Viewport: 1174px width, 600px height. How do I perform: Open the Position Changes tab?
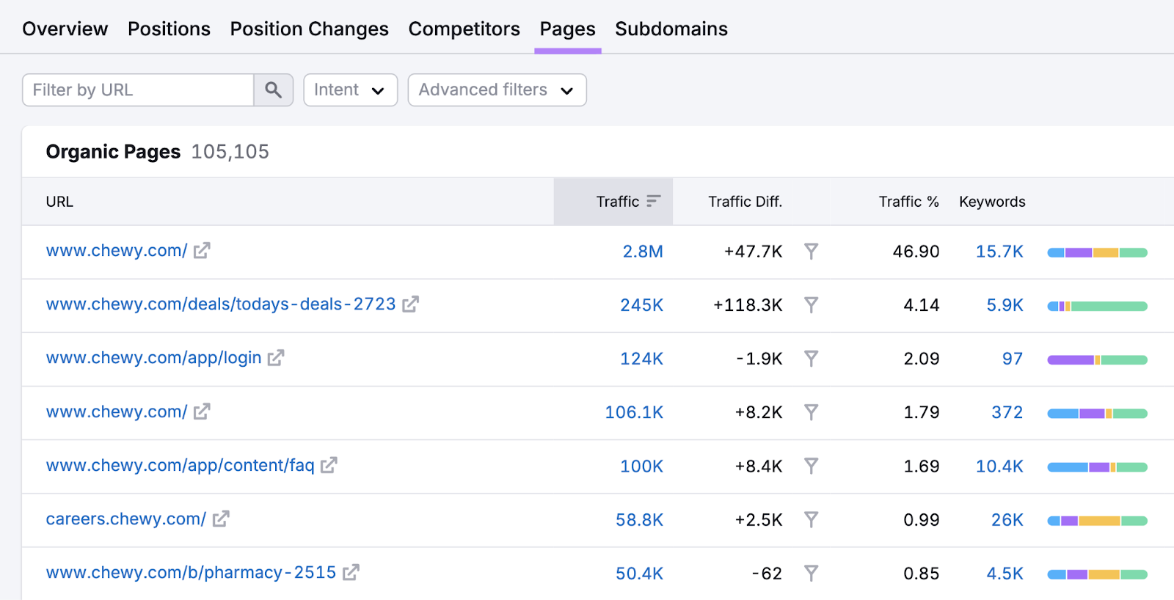click(x=309, y=29)
